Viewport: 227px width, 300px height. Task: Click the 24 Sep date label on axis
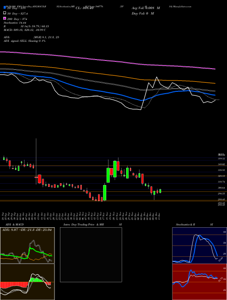(4, 215)
